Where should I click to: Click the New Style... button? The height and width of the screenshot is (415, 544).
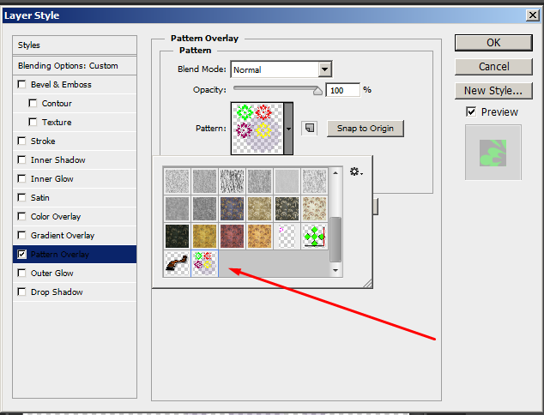tap(493, 91)
